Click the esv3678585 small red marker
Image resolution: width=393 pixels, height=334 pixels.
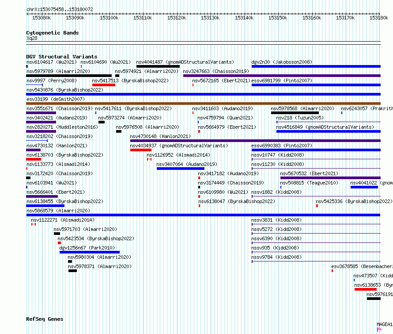pyautogui.click(x=332, y=271)
